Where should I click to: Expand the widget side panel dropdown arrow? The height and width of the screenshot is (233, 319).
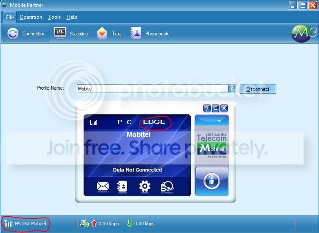coord(219,121)
